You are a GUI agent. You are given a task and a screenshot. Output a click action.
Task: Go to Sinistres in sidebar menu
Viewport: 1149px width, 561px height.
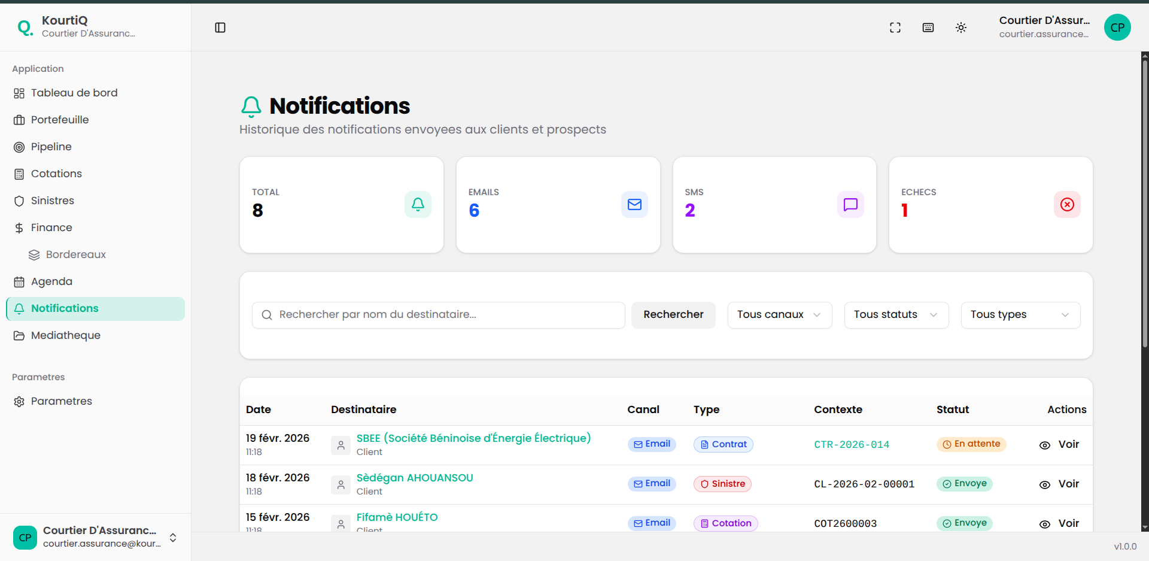pos(53,201)
